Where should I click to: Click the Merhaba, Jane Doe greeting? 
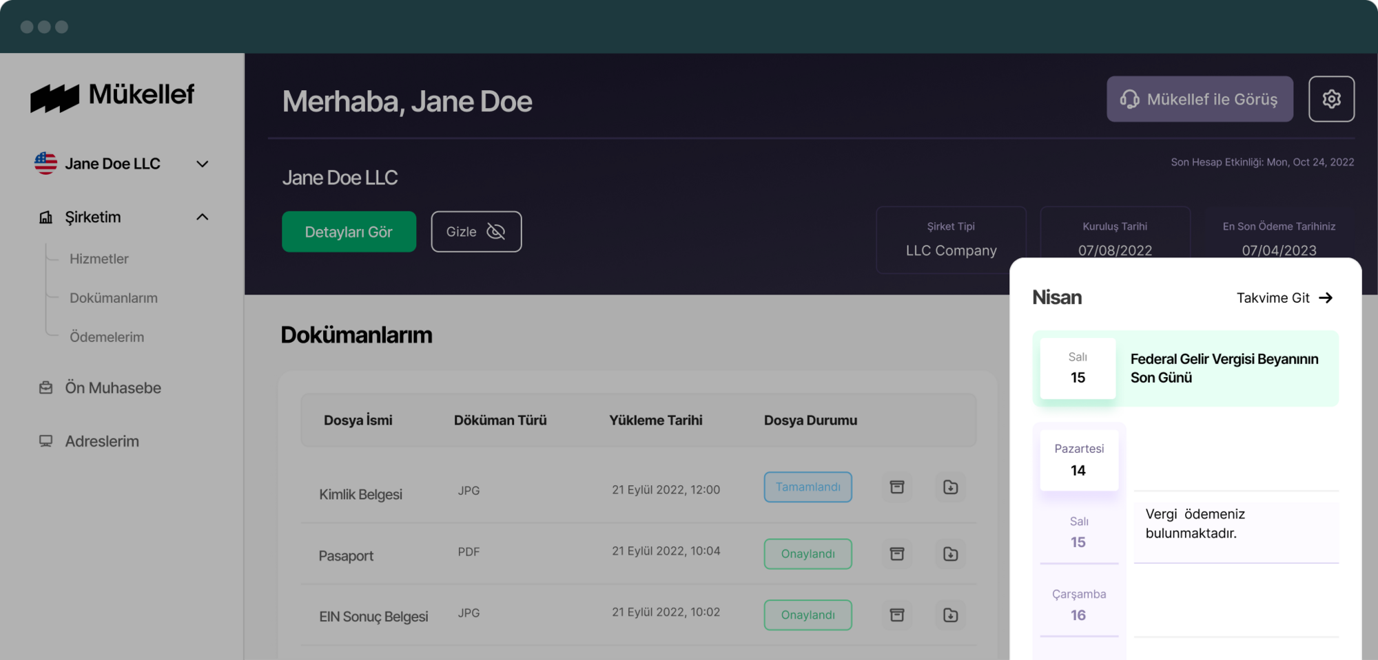[x=407, y=102]
